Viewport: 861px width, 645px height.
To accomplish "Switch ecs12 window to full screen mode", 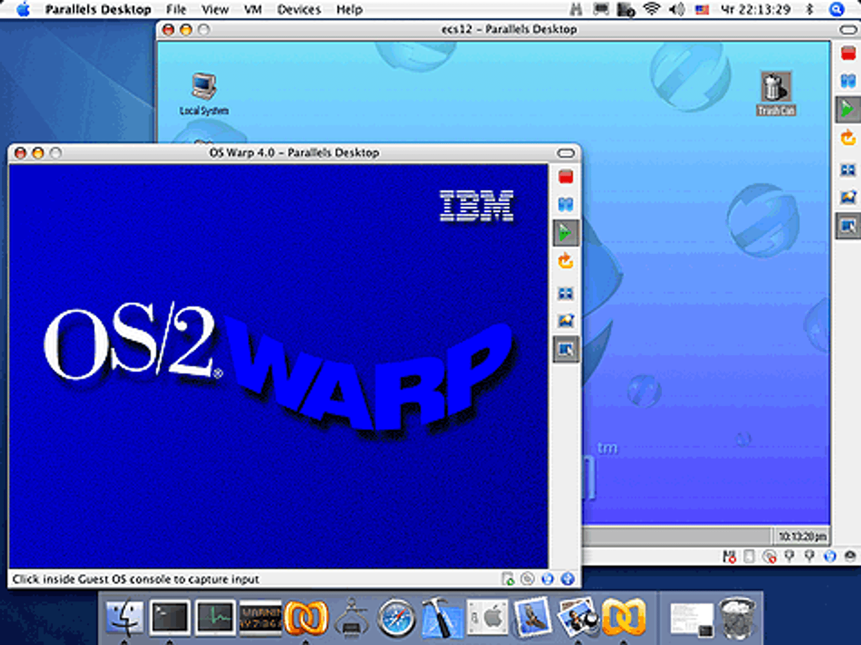I will (848, 170).
